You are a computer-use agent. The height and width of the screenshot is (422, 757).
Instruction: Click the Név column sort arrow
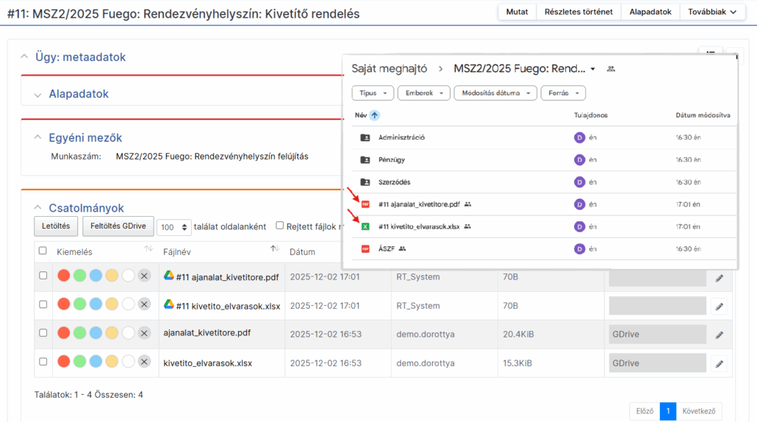pyautogui.click(x=375, y=115)
